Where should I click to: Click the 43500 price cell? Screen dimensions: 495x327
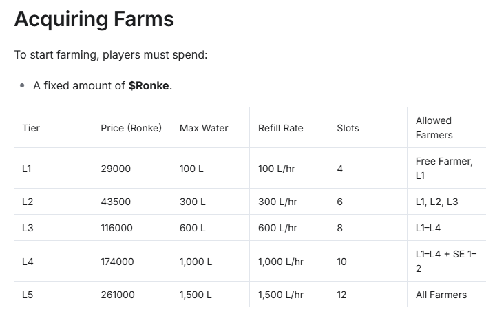click(116, 202)
